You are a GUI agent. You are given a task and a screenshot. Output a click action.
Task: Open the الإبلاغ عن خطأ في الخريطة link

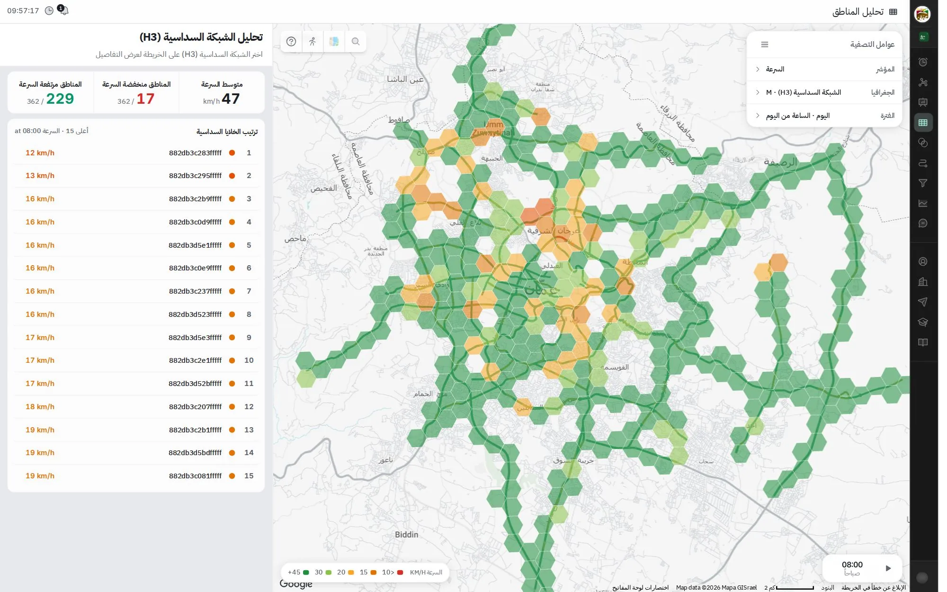(873, 588)
